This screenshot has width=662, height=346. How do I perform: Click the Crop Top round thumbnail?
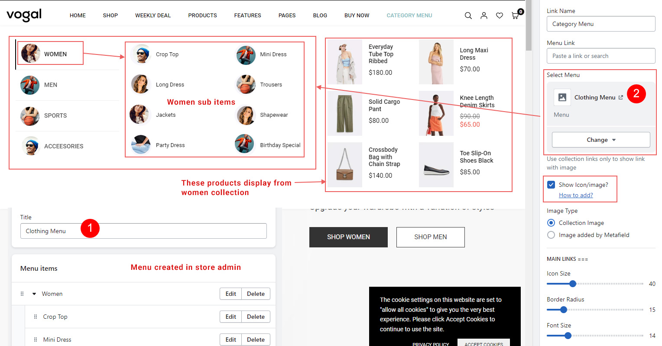141,54
